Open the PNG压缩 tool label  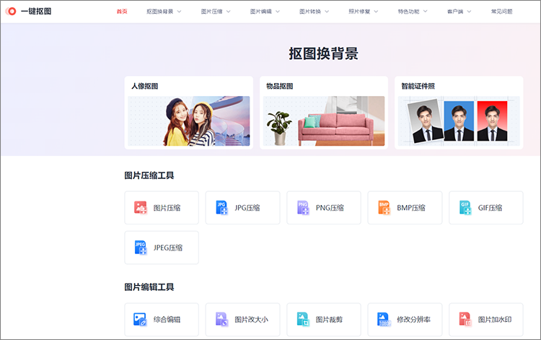coord(330,208)
